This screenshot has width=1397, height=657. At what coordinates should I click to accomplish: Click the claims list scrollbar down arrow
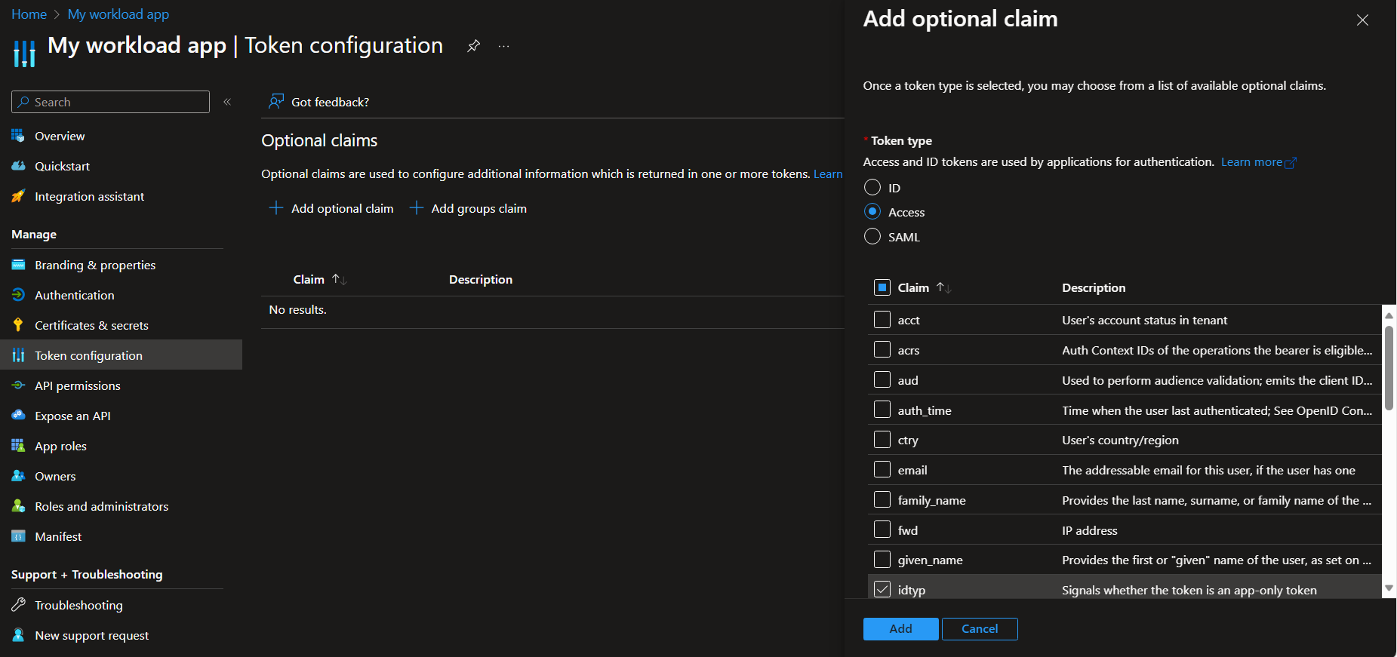tap(1389, 588)
